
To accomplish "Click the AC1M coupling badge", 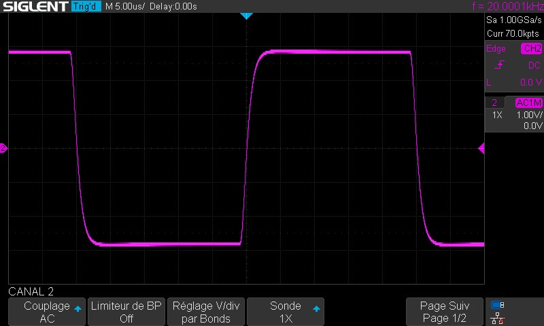I will coord(529,103).
